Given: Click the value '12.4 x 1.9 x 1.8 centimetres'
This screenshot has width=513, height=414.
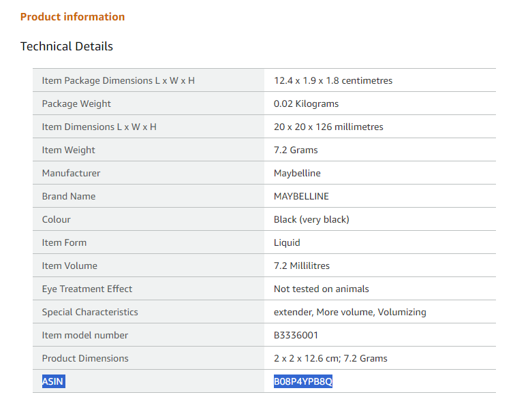Looking at the screenshot, I should (x=332, y=80).
